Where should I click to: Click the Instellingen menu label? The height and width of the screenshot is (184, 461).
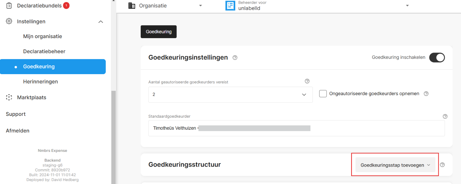coord(31,22)
